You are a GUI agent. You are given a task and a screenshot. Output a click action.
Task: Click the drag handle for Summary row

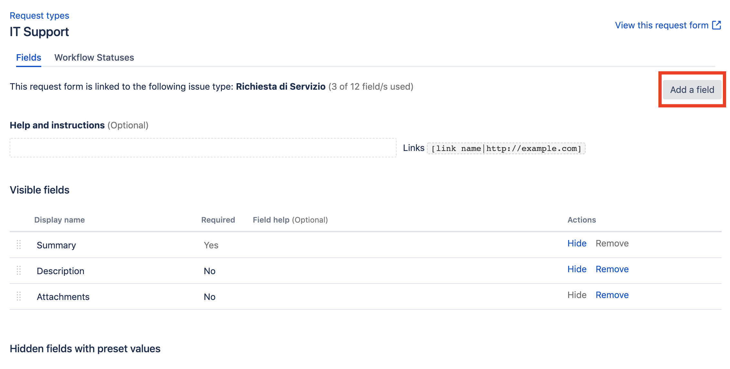pyautogui.click(x=19, y=245)
